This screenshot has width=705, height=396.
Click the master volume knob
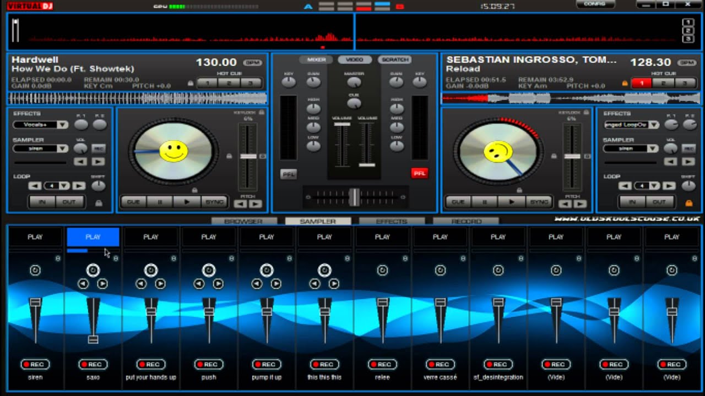(354, 82)
